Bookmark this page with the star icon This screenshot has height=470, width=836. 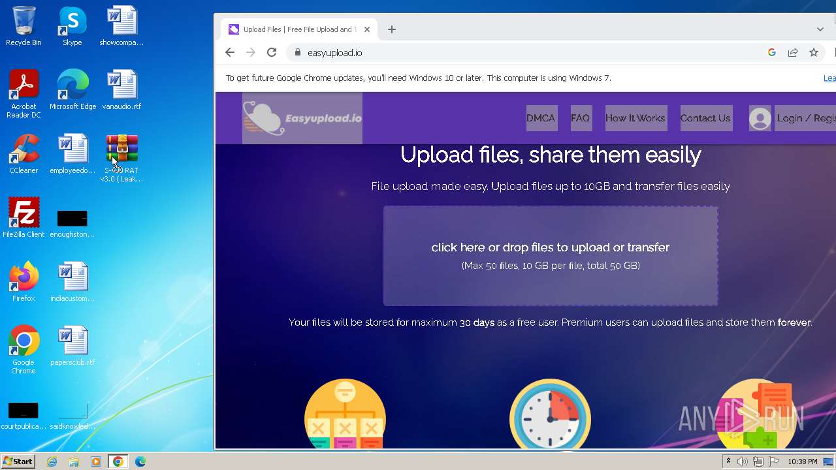click(814, 53)
